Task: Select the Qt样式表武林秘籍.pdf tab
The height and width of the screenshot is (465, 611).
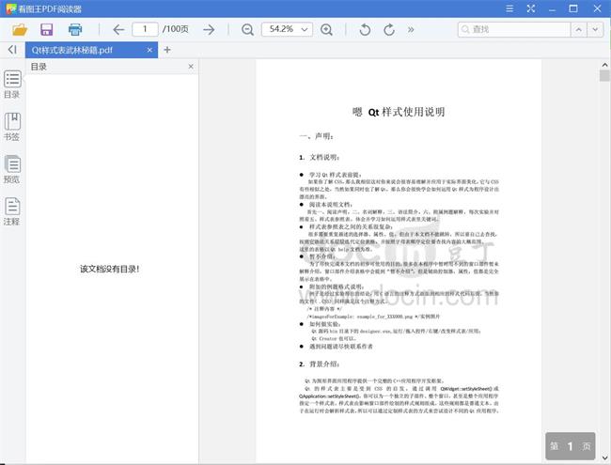Action: coord(91,50)
